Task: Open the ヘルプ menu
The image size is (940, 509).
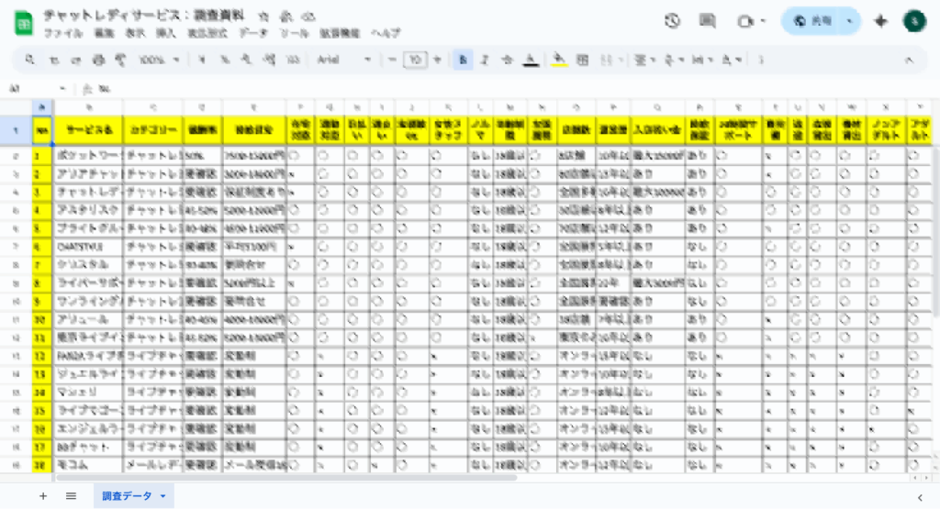Action: tap(386, 34)
